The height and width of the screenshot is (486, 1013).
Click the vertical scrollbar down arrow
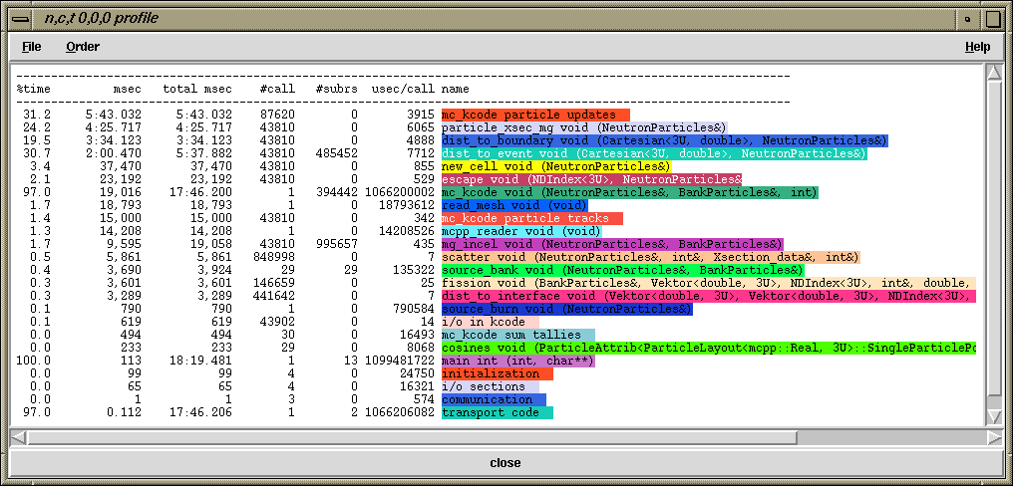coord(992,416)
